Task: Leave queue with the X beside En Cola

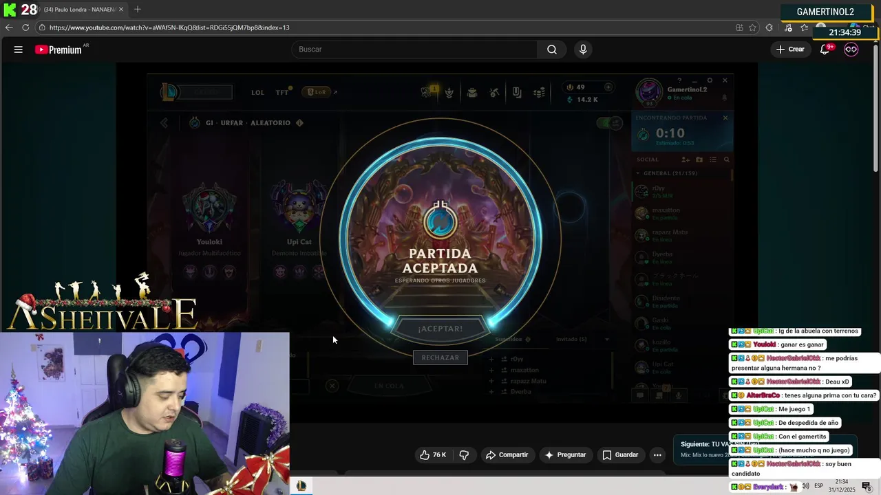Action: tap(332, 386)
